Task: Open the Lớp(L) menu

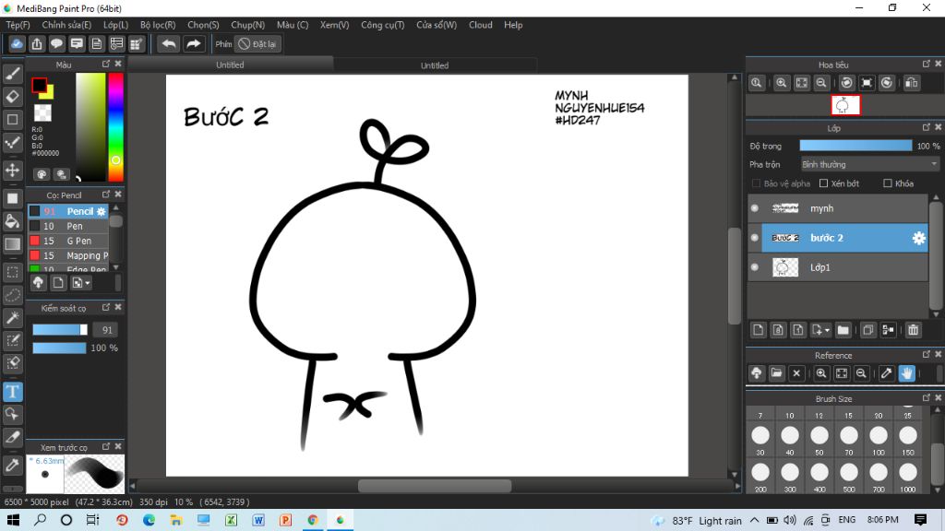Action: (x=115, y=25)
